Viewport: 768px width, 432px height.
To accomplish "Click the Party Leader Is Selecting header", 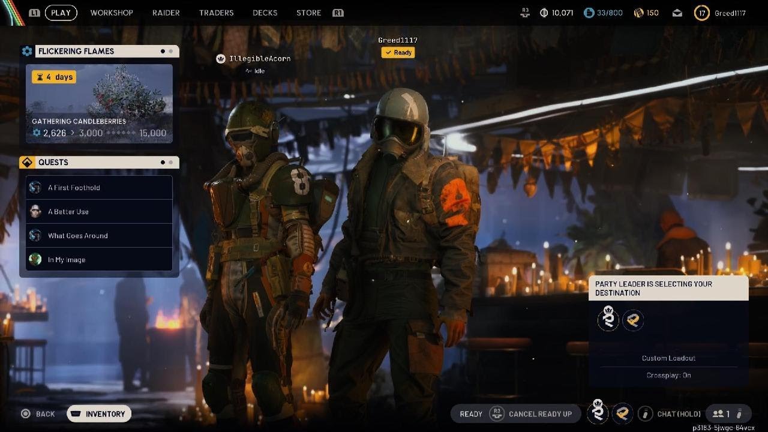I will tap(668, 288).
